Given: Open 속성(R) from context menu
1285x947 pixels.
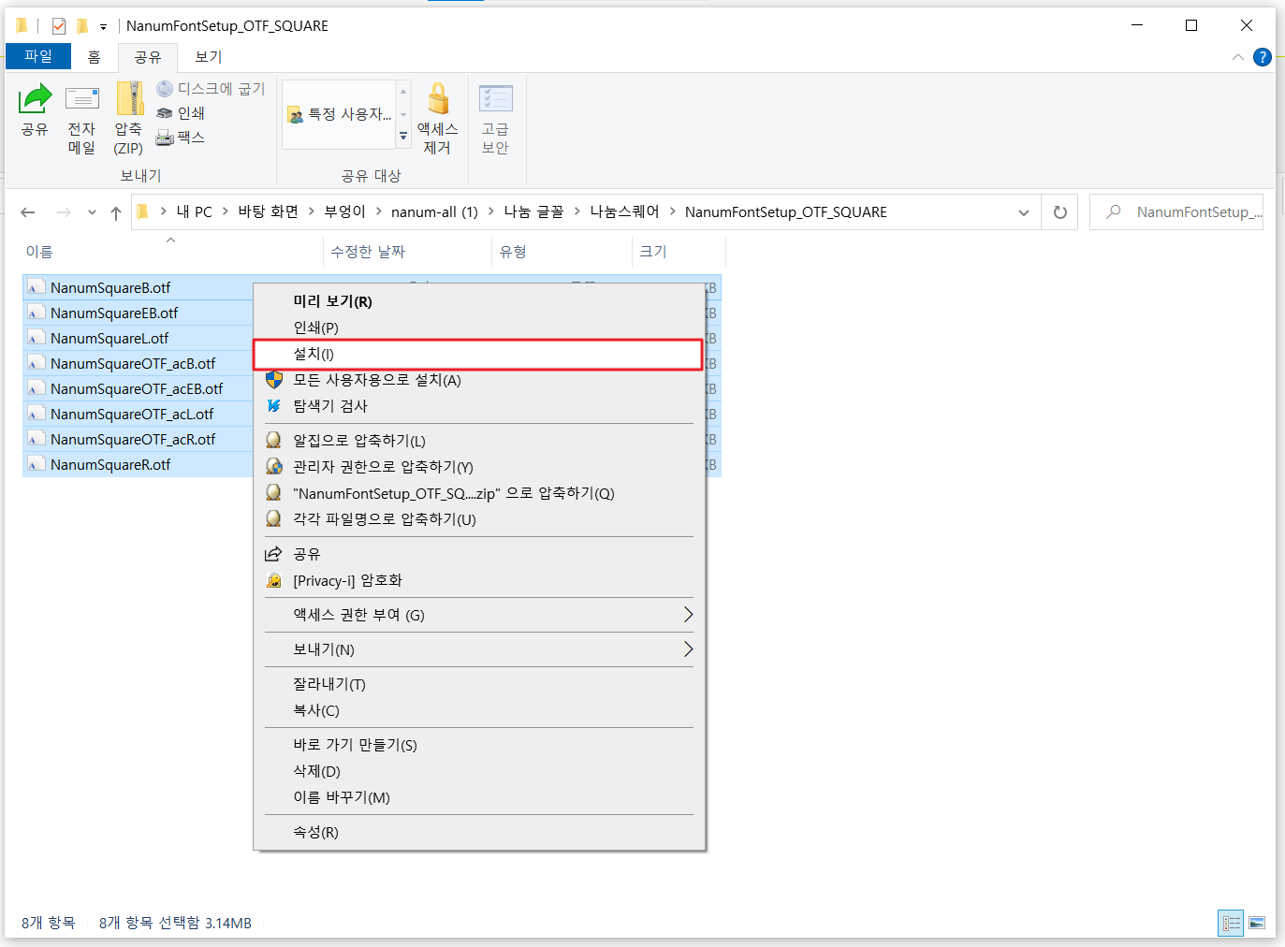Looking at the screenshot, I should [x=477, y=832].
